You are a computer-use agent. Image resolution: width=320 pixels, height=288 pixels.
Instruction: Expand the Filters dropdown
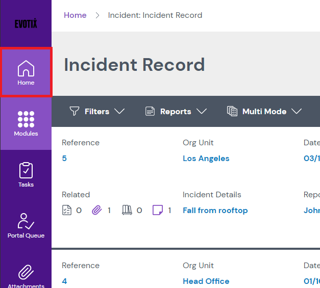[x=97, y=111]
